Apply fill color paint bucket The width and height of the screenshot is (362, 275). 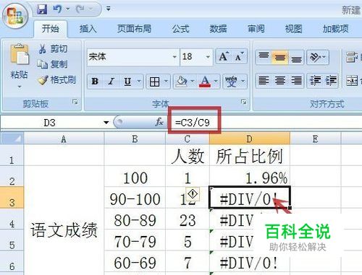pyautogui.click(x=182, y=82)
